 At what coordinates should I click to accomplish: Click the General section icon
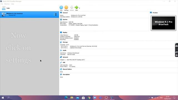61,13
